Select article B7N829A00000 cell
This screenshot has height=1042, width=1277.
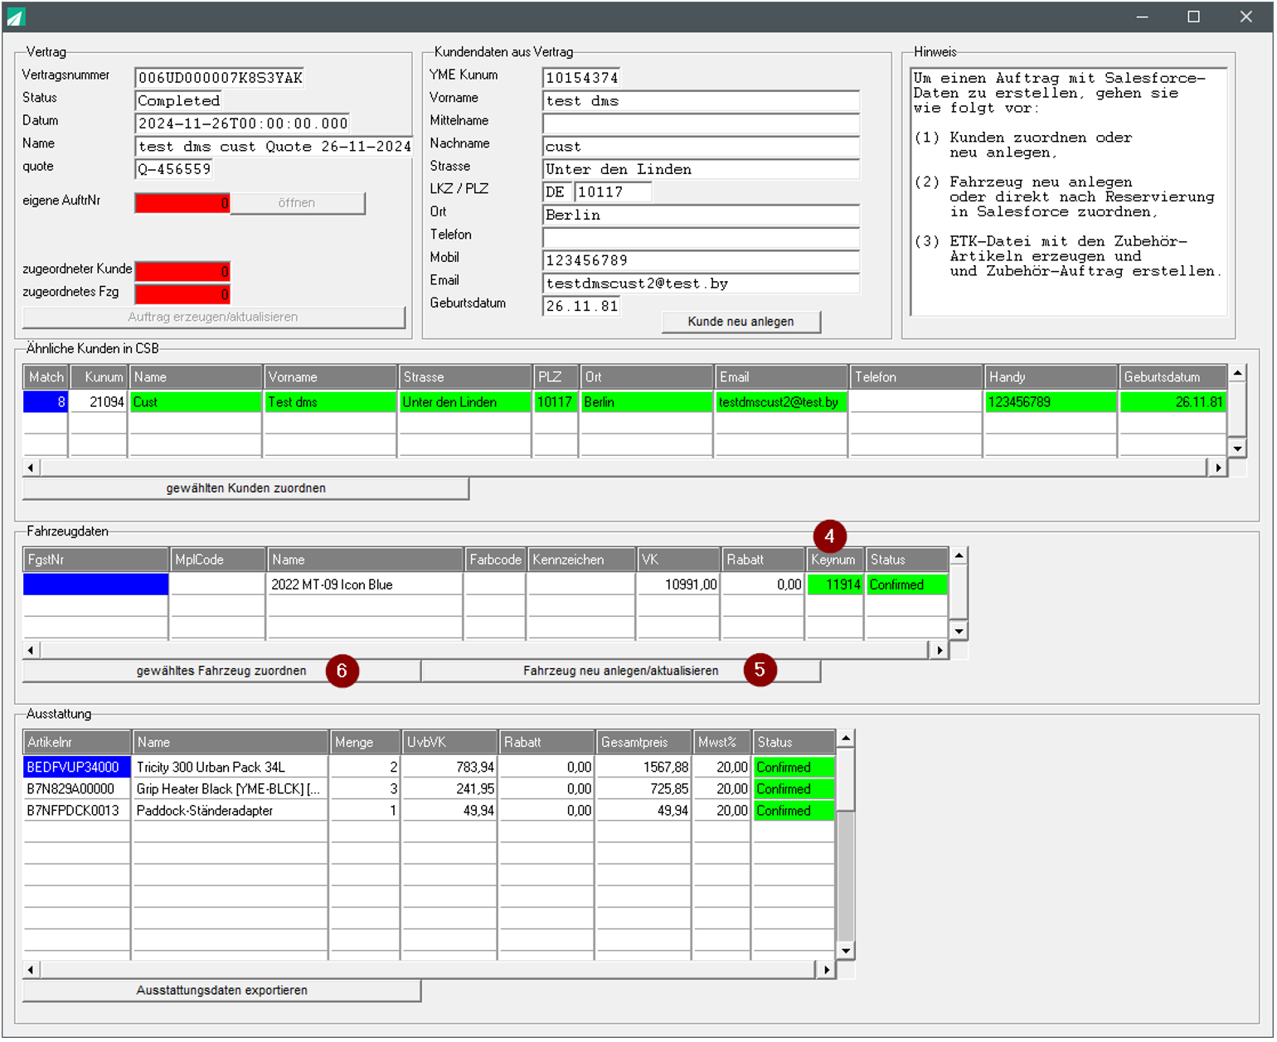[76, 789]
